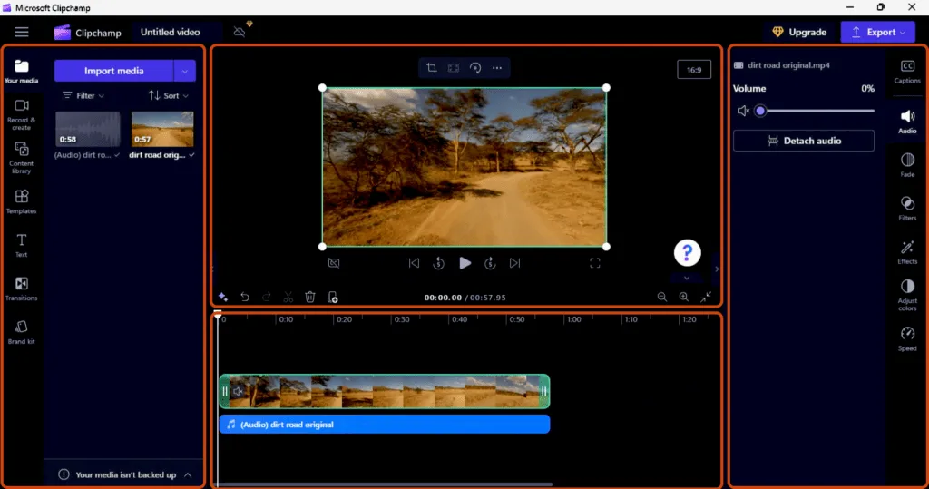Open Filter dropdown in media panel

[x=83, y=95]
